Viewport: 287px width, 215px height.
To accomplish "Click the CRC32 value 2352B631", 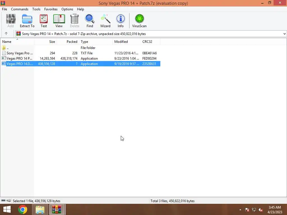I will (x=149, y=64).
